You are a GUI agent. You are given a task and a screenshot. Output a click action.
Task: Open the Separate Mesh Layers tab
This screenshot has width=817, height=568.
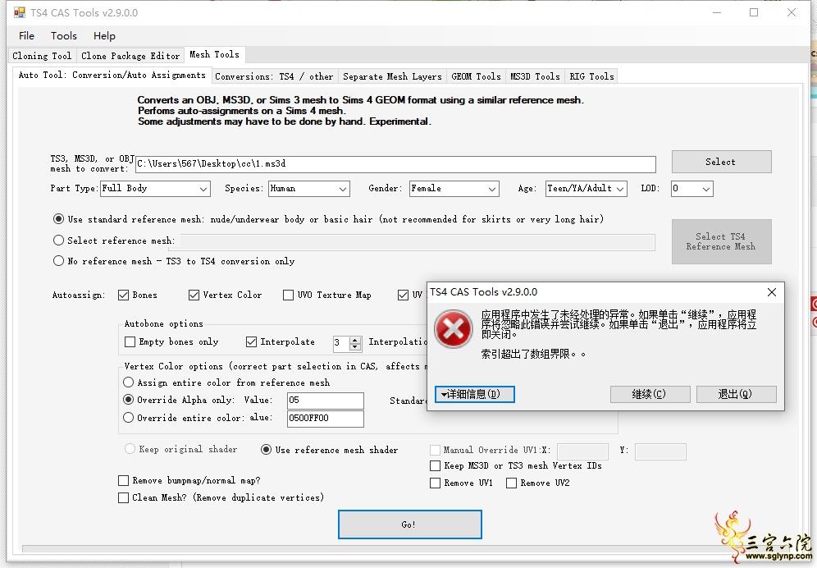[392, 76]
